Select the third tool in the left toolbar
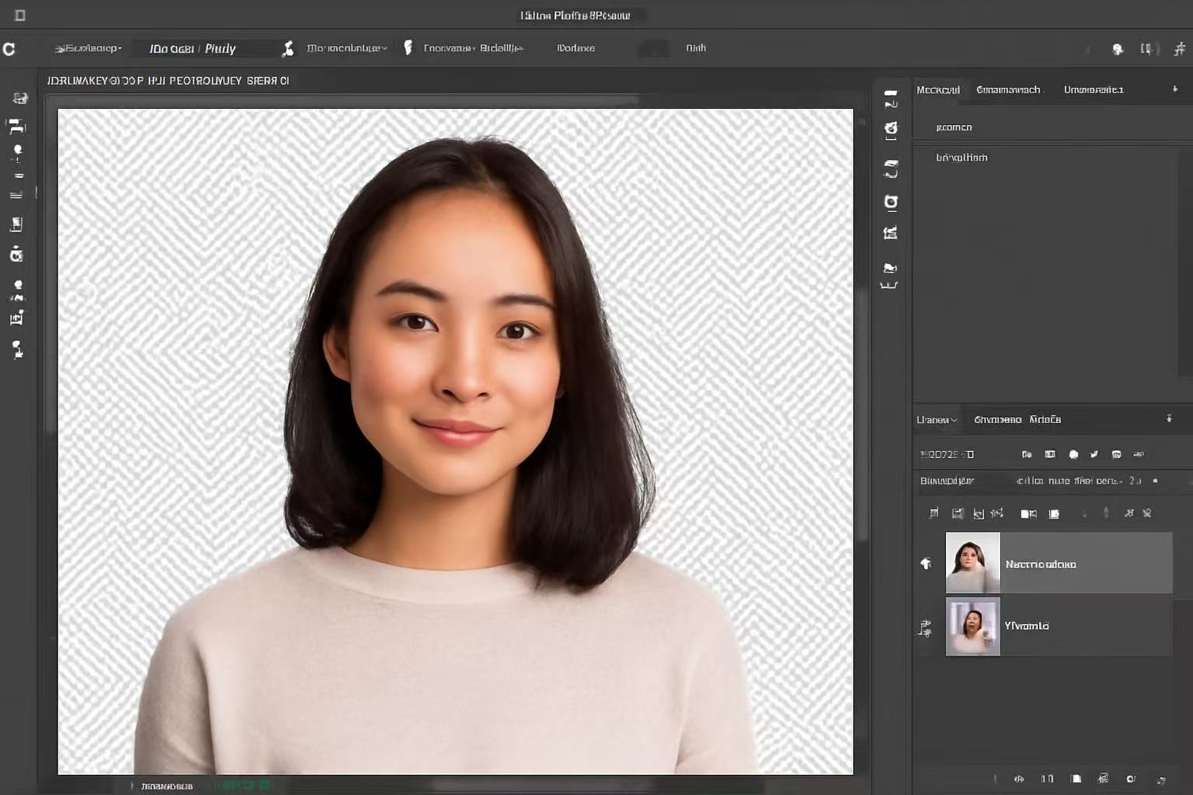This screenshot has height=795, width=1193. 17,152
